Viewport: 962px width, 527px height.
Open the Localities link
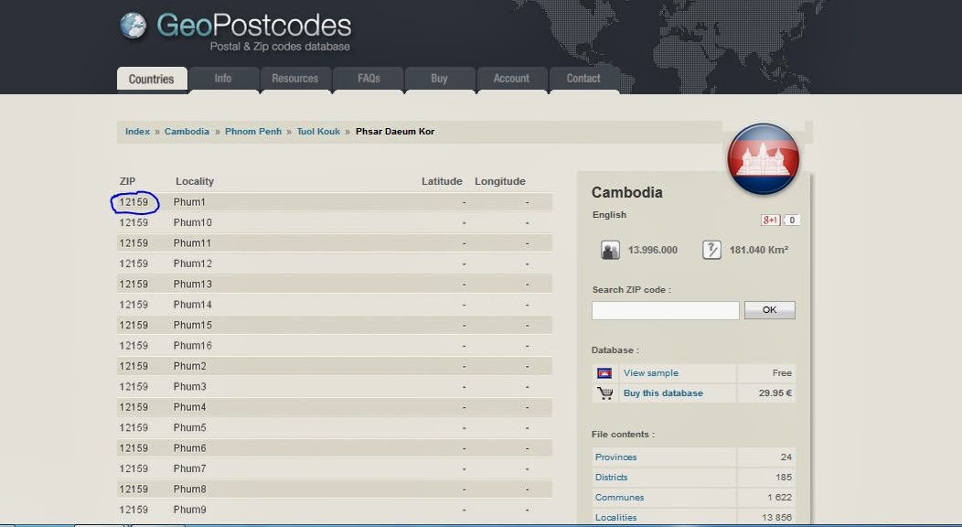616,518
